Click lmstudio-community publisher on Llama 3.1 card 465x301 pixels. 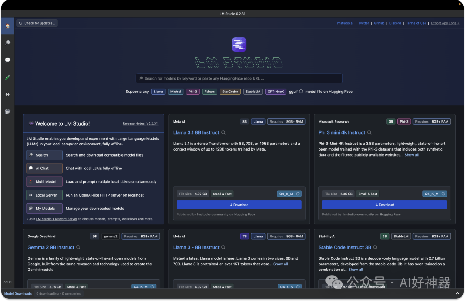click(x=213, y=215)
